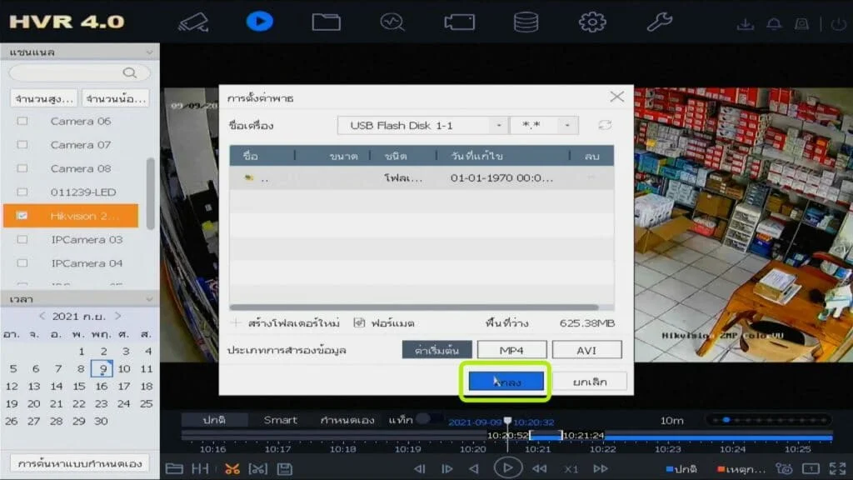Click the blue OK button in dialog
853x480 pixels.
click(506, 382)
